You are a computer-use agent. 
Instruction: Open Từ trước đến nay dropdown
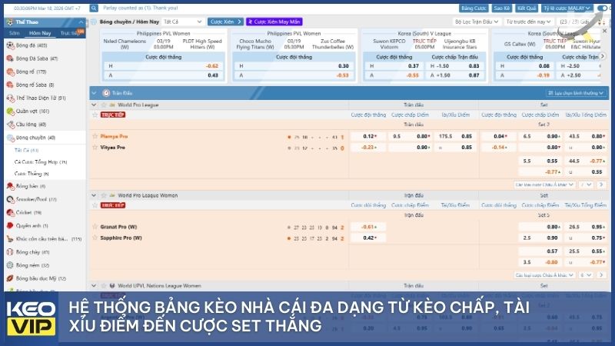pos(528,22)
